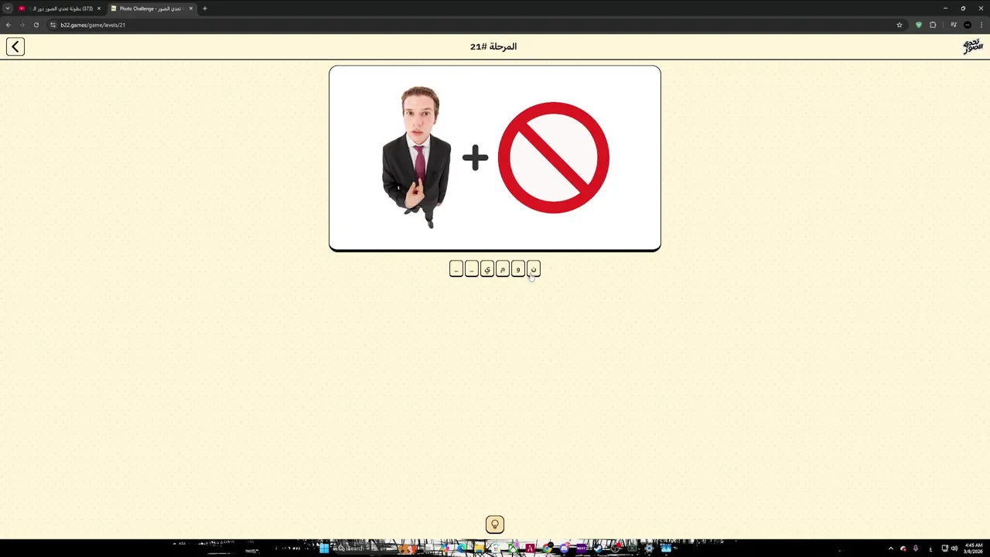The width and height of the screenshot is (990, 557).
Task: Click the leftmost empty letter box
Action: 456,268
